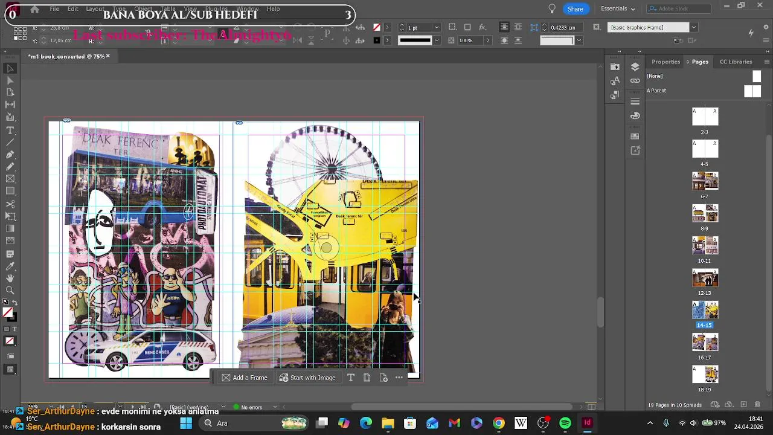The image size is (773, 435).
Task: Select the Pencil tool
Action: 10,167
